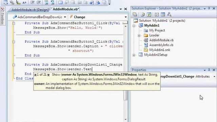Click View Class Diagram icon

[169, 14]
